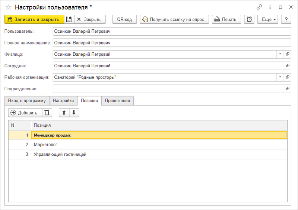Delete selected position with trash icon
Image resolution: width=298 pixels, height=210 pixels.
click(x=47, y=113)
